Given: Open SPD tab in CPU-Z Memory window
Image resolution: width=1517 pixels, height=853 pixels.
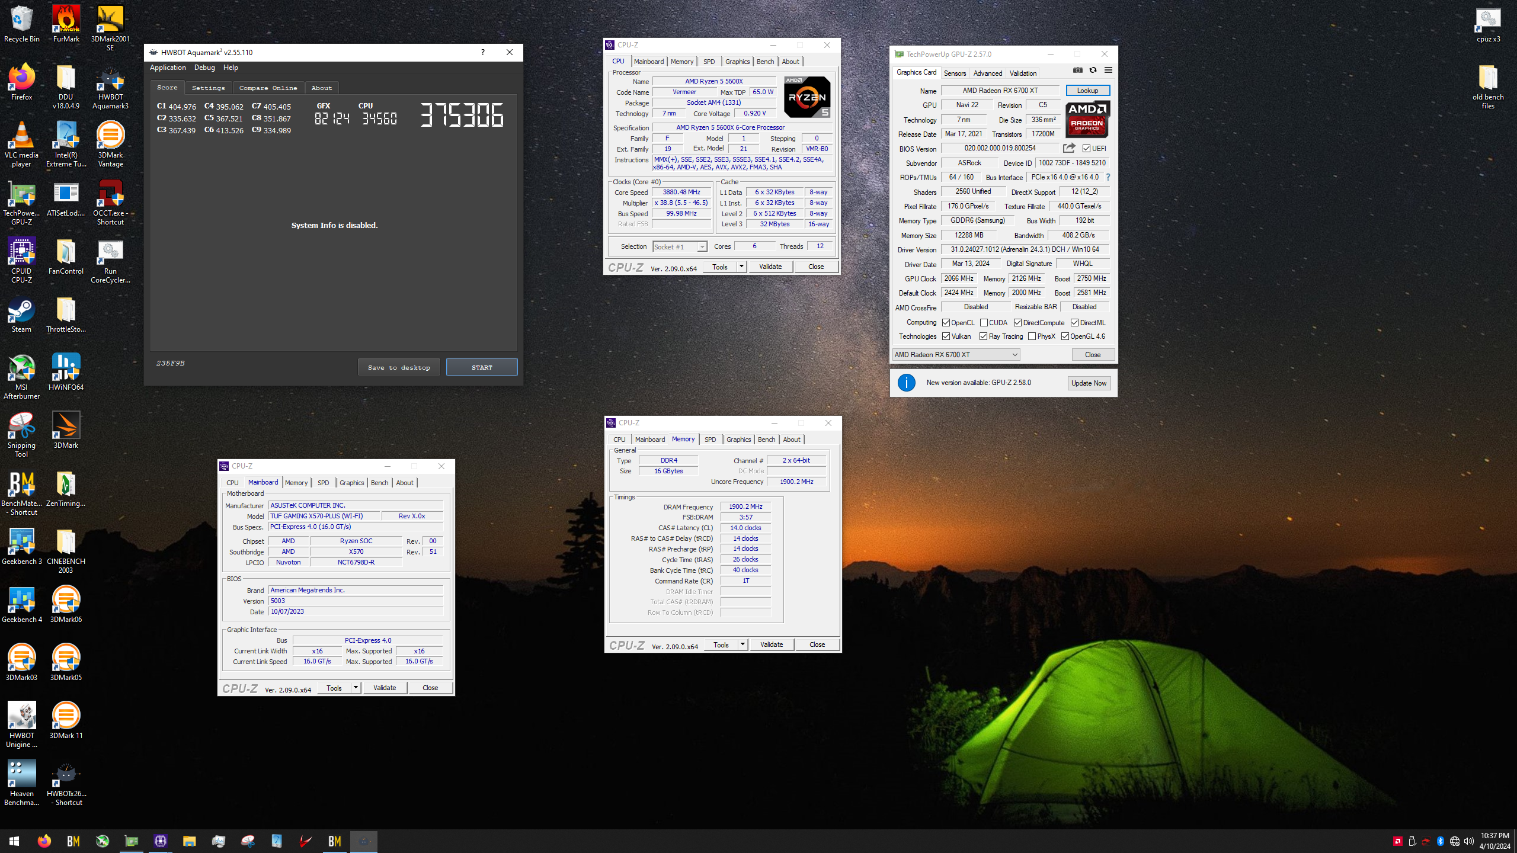Looking at the screenshot, I should [x=710, y=440].
